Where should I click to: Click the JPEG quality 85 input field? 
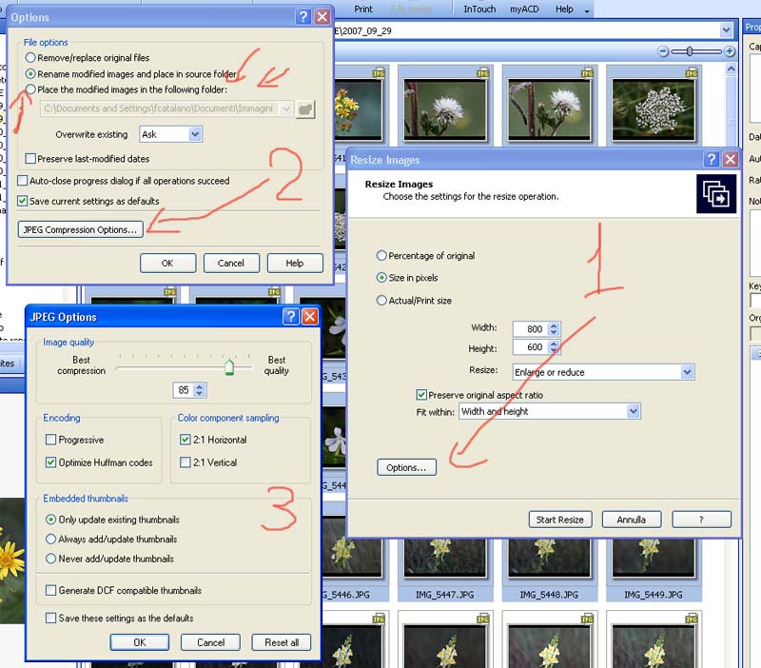(x=184, y=390)
